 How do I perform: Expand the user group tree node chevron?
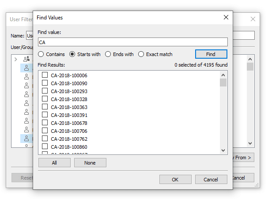pyautogui.click(x=16, y=59)
